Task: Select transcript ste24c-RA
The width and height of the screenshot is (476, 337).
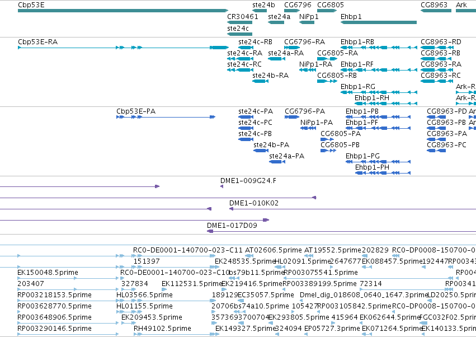Action: click(x=244, y=53)
